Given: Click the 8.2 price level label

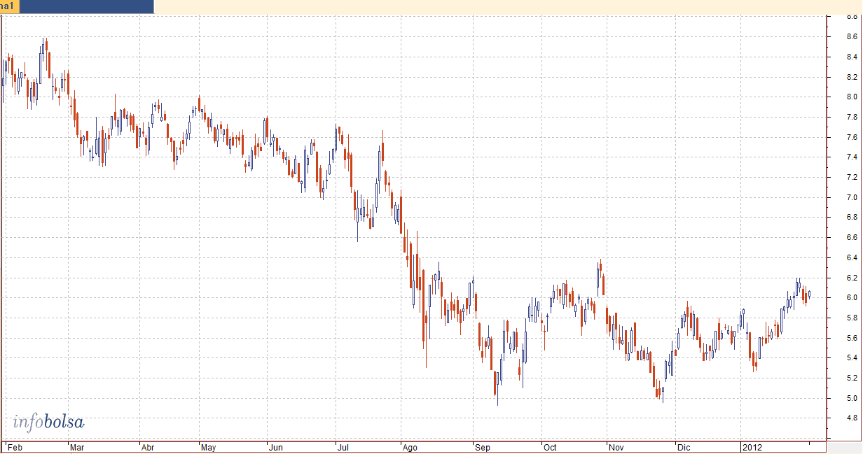Looking at the screenshot, I should click(x=852, y=77).
